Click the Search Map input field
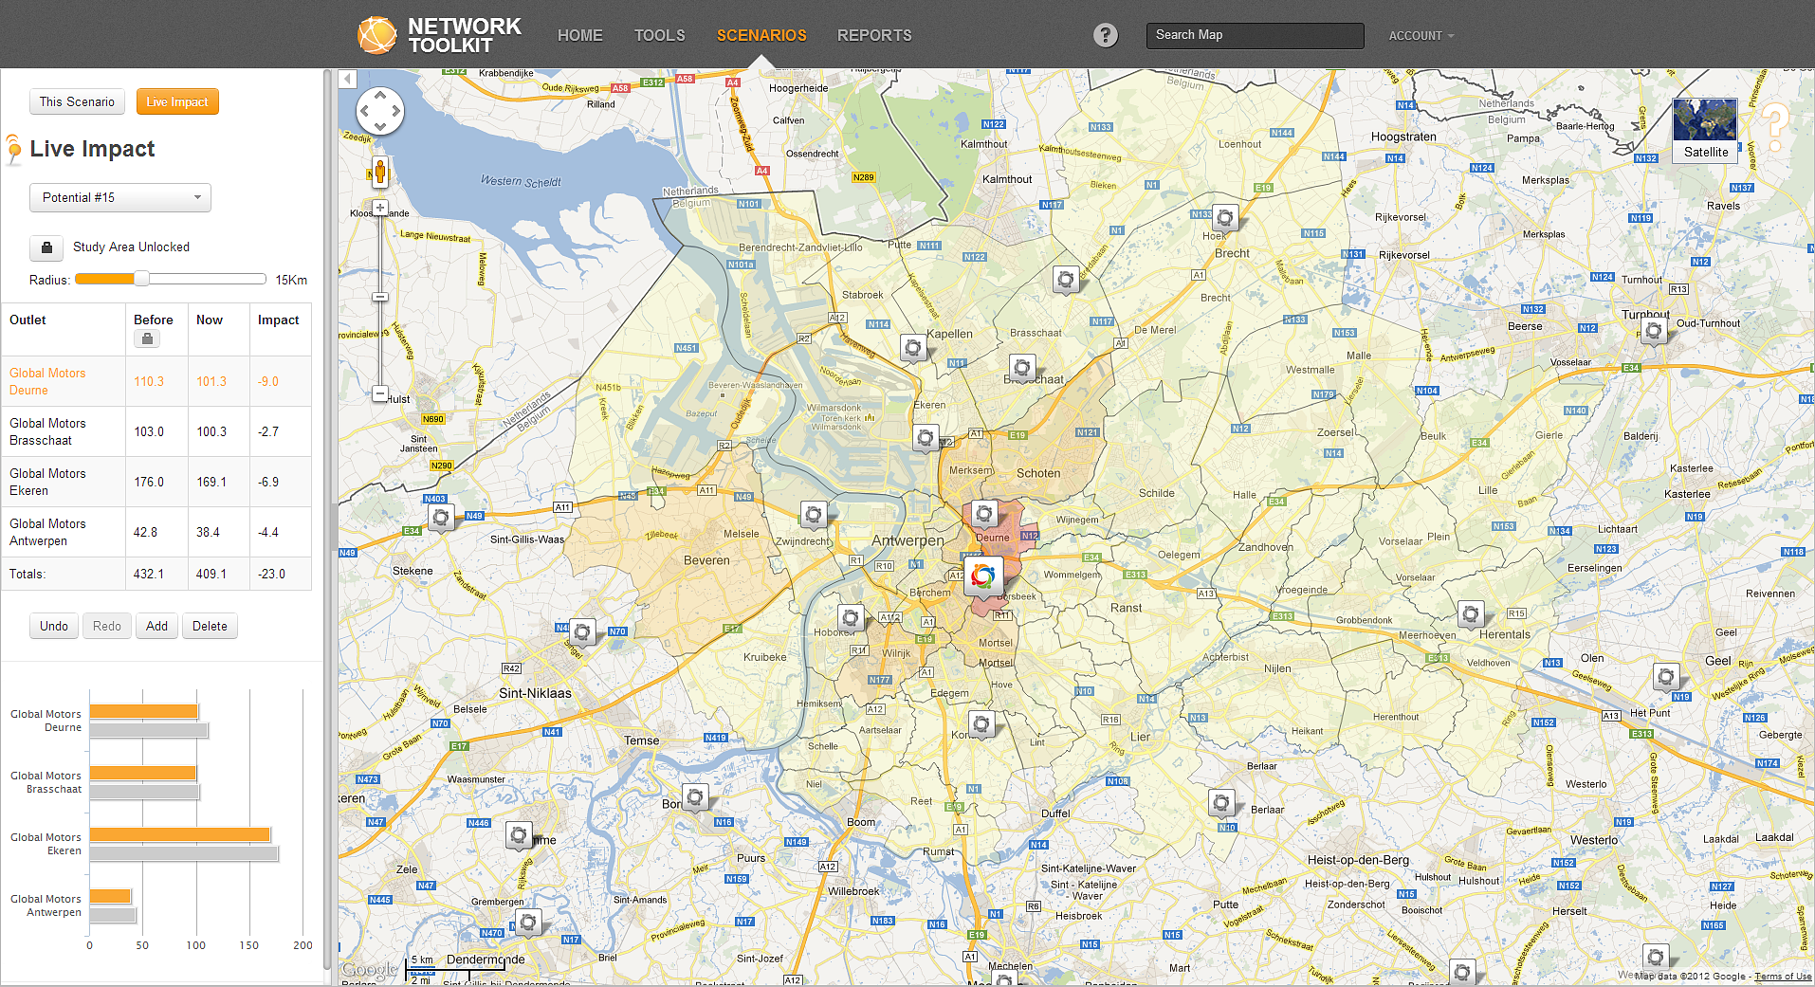1815x987 pixels. (x=1254, y=35)
